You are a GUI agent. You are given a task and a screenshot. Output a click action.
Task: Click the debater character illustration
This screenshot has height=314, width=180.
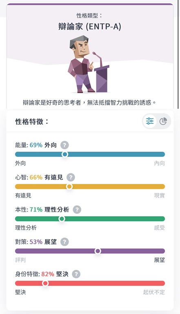click(x=89, y=64)
